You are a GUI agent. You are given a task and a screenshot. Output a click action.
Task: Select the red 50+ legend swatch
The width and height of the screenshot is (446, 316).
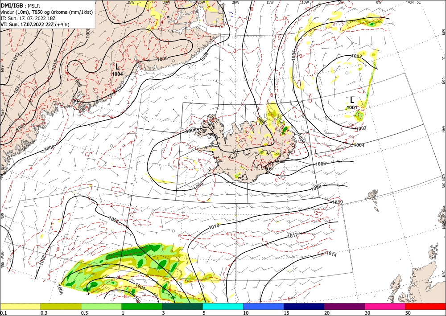coord(425,306)
